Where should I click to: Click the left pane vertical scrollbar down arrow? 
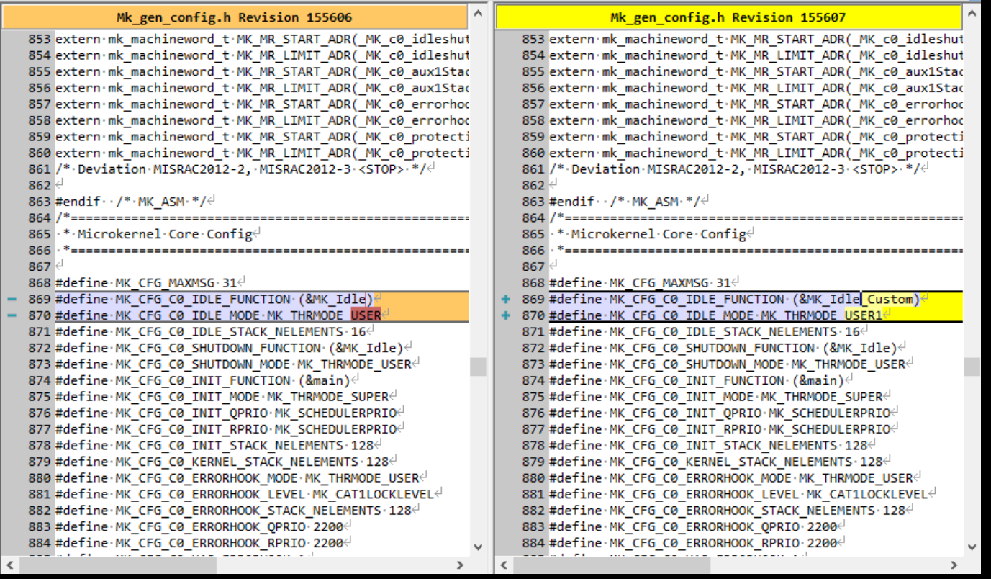(478, 547)
